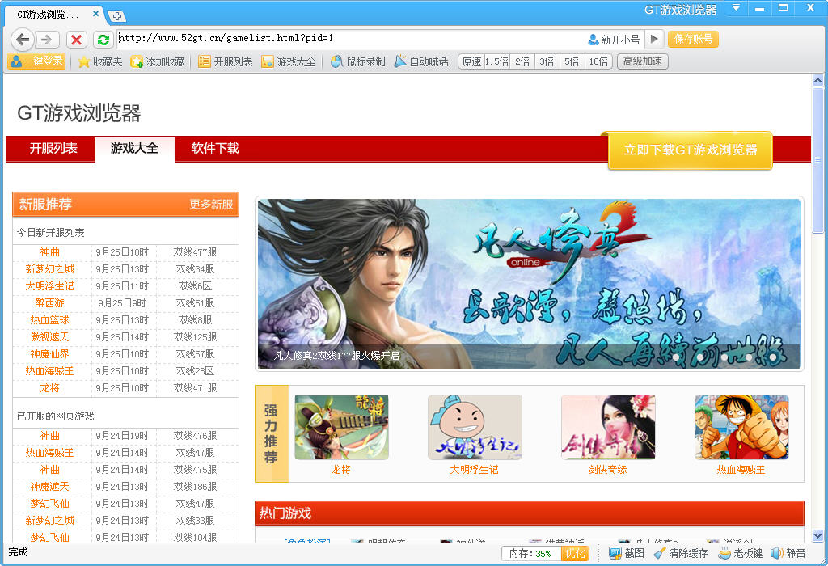Click 优化 memory optimize button

point(576,553)
